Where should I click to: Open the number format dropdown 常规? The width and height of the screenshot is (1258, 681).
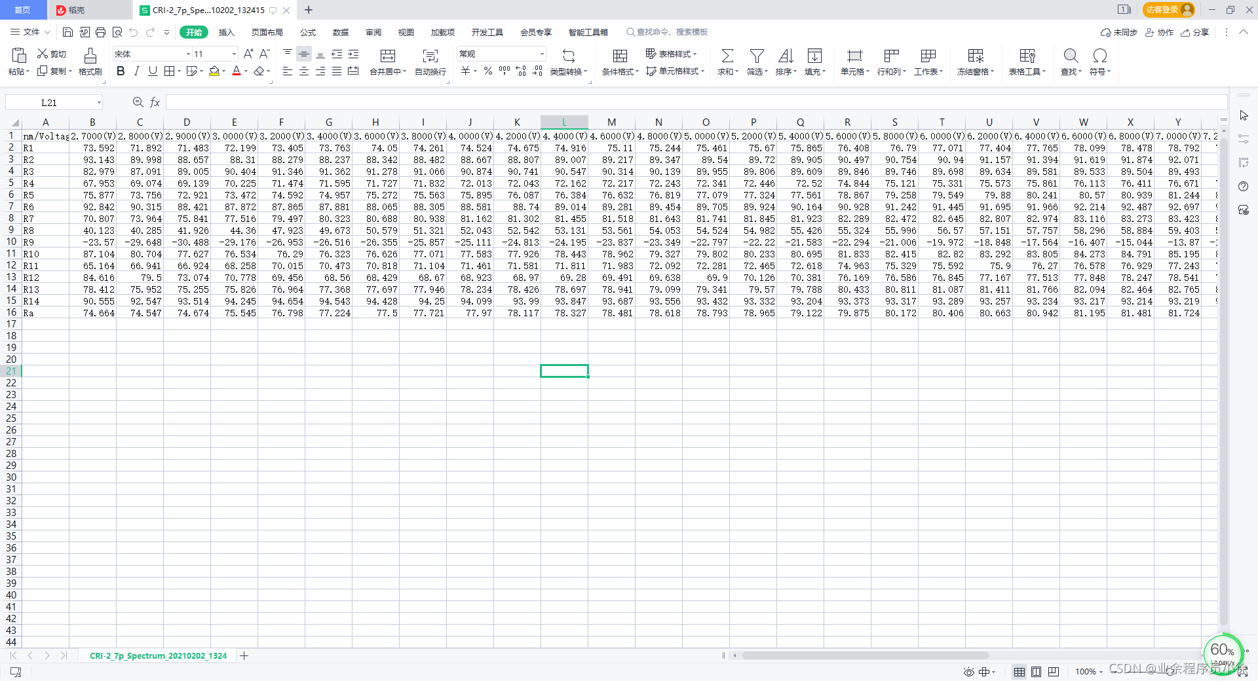click(x=542, y=54)
